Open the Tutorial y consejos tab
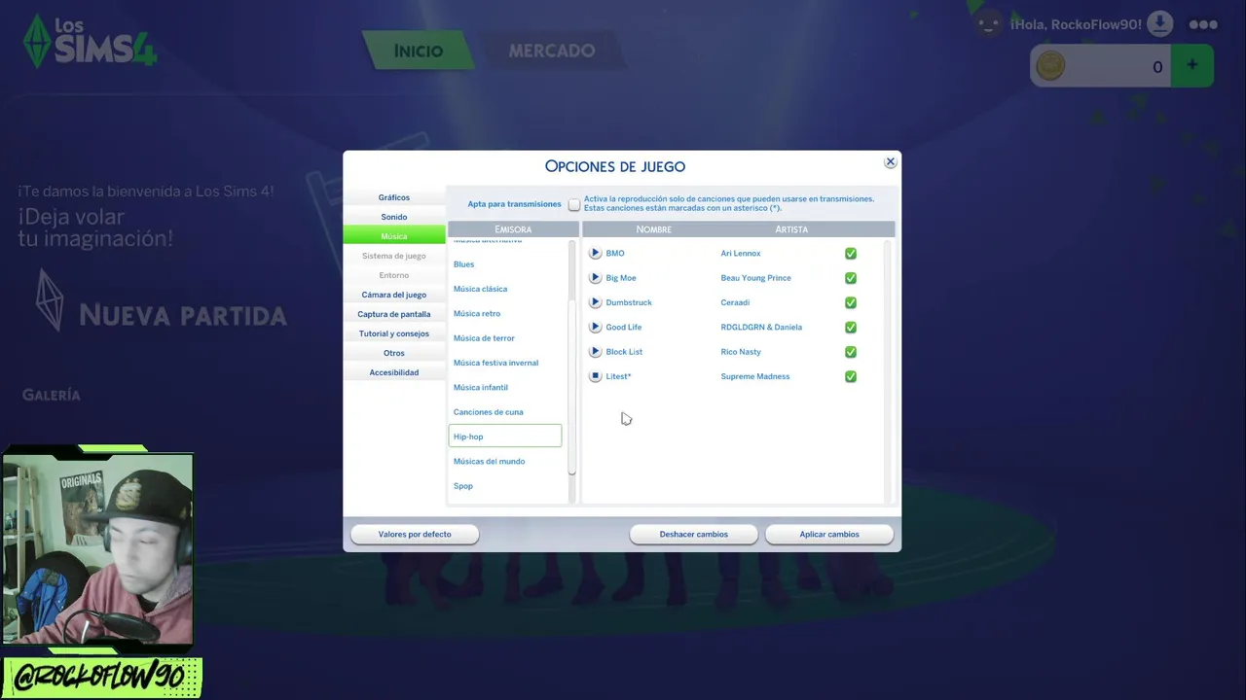Viewport: 1246px width, 700px height. click(x=394, y=333)
